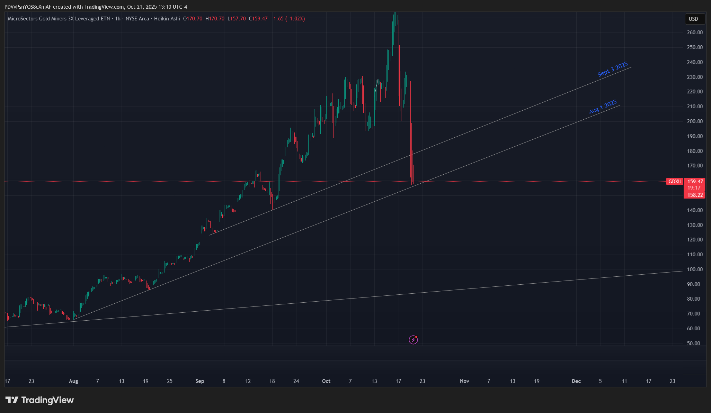711x413 pixels.
Task: Select the 'Sept 3 2025' trendline label
Action: (612, 69)
